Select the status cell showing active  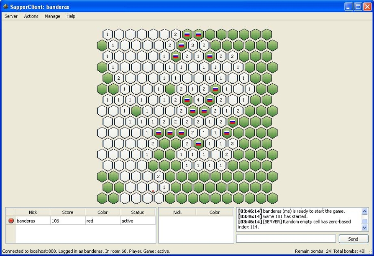[x=137, y=221]
